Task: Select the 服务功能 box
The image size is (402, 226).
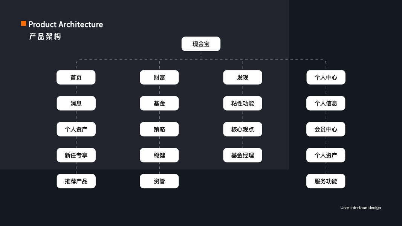Action: [326, 182]
